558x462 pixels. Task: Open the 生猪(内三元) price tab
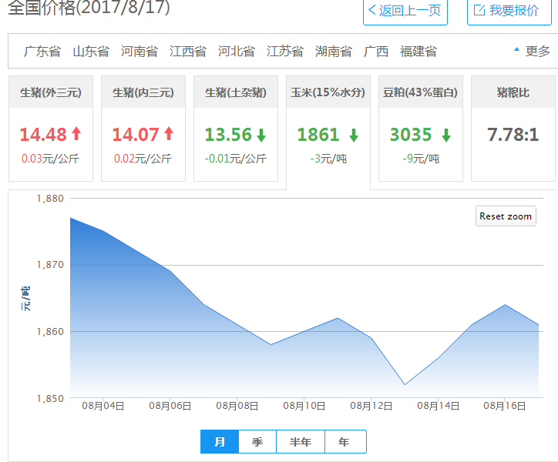pos(143,129)
